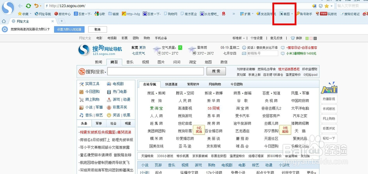Open the first 百度一下 bookmark with blue 8 icon
The height and width of the screenshot is (174, 368).
tap(83, 14)
